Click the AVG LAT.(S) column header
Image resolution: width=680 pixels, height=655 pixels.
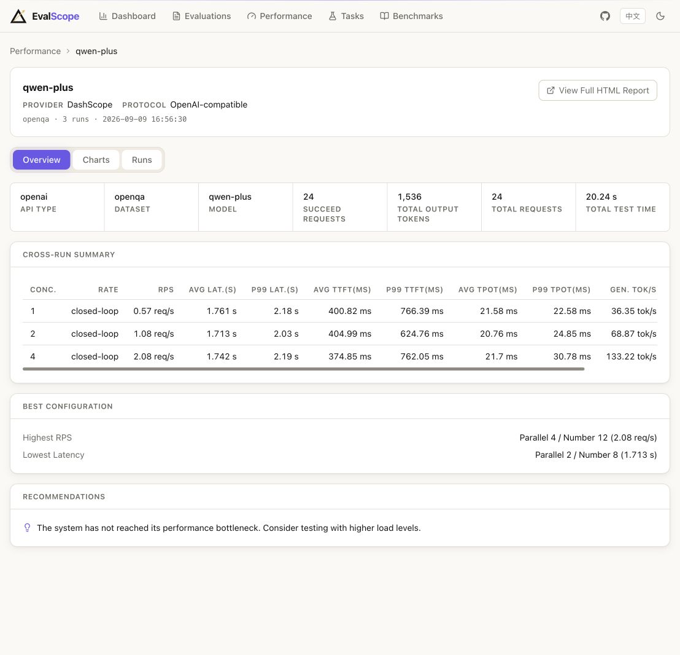click(x=212, y=289)
